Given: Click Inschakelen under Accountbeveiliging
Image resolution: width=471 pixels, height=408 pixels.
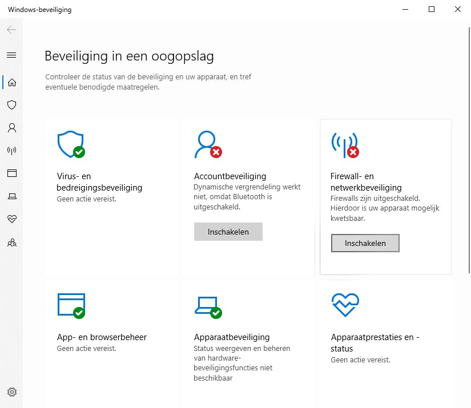Looking at the screenshot, I should (x=228, y=232).
